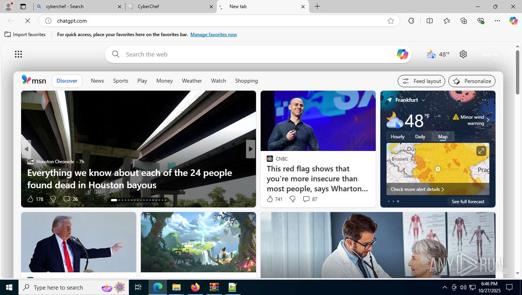This screenshot has width=522, height=295.
Task: Click the taskbar search box
Action: pos(74,287)
